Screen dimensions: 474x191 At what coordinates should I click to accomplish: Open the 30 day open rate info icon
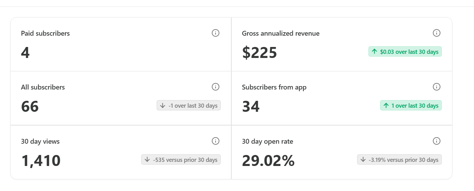click(436, 141)
